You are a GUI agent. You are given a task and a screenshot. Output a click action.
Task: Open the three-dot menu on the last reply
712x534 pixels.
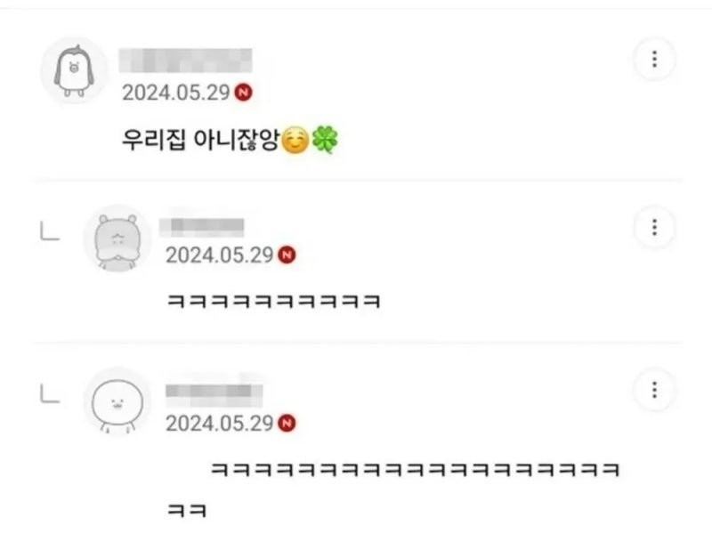tap(654, 390)
